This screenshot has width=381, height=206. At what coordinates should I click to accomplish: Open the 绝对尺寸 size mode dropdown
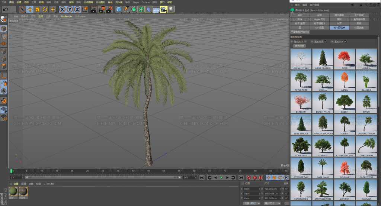click(273, 203)
